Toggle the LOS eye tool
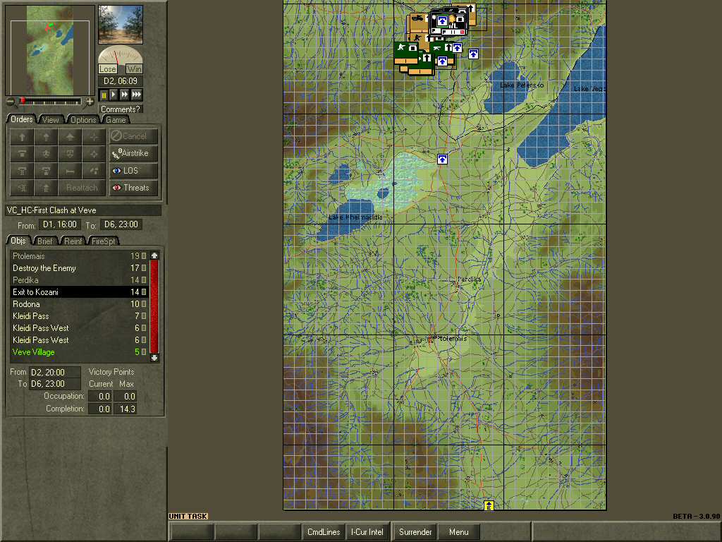722x542 pixels. (x=133, y=171)
